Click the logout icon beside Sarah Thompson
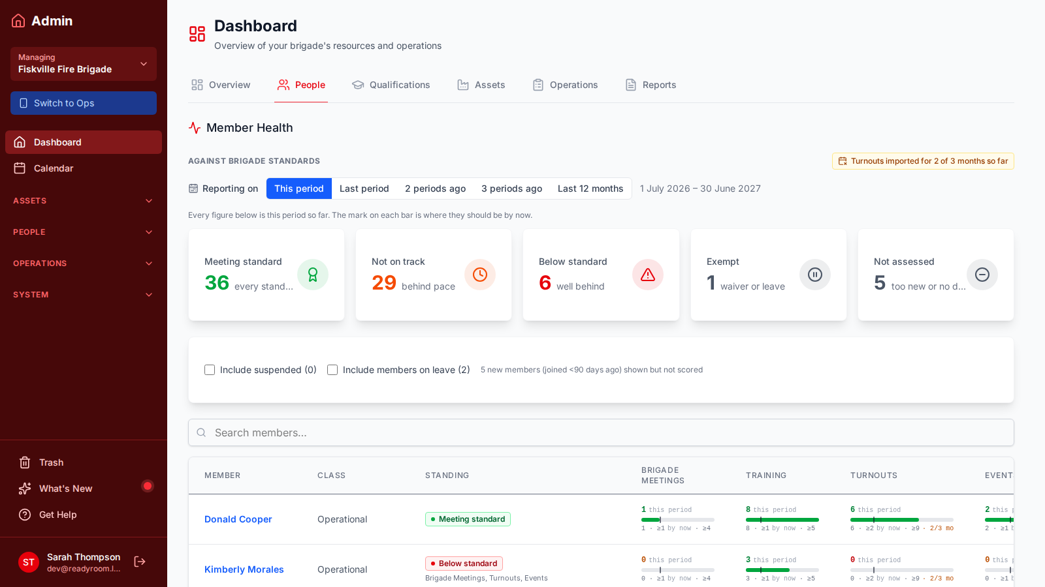 tap(140, 562)
